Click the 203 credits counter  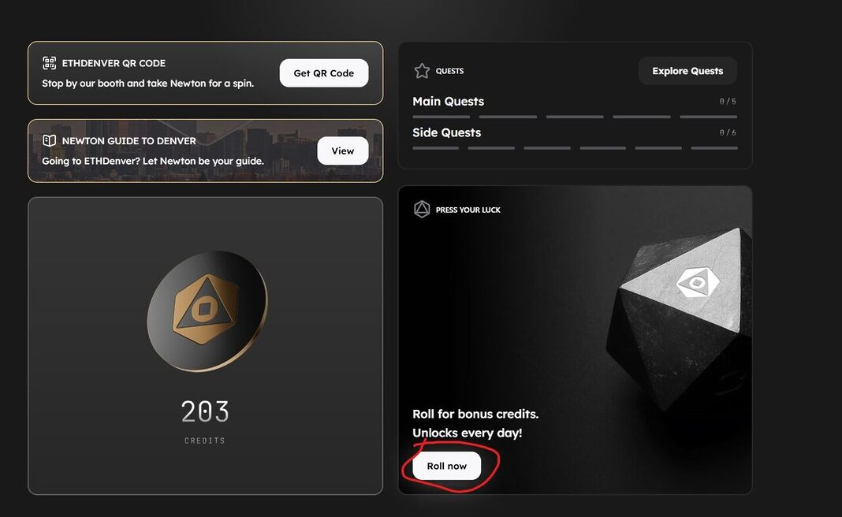pos(205,411)
